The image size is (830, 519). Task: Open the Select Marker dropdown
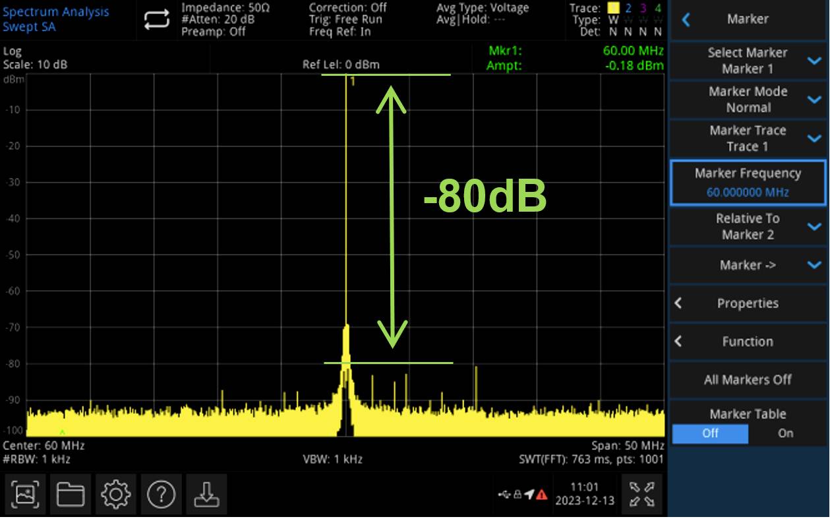tap(748, 61)
